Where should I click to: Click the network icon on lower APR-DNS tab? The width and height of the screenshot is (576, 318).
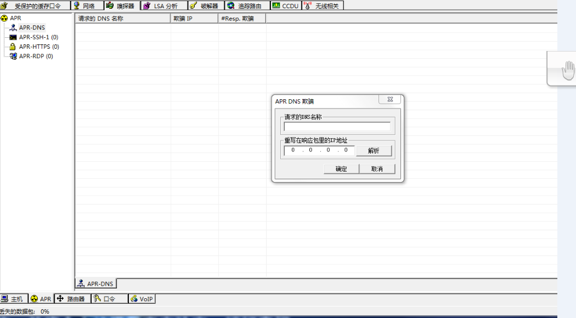[81, 283]
